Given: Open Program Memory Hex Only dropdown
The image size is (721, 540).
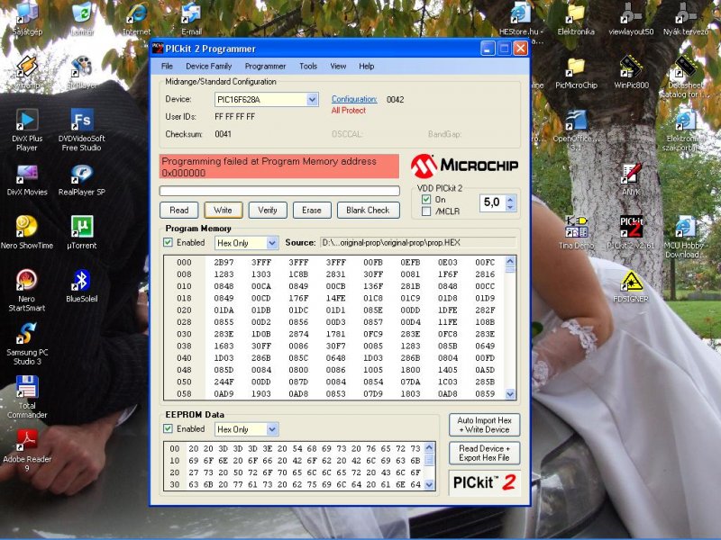Looking at the screenshot, I should click(x=272, y=243).
